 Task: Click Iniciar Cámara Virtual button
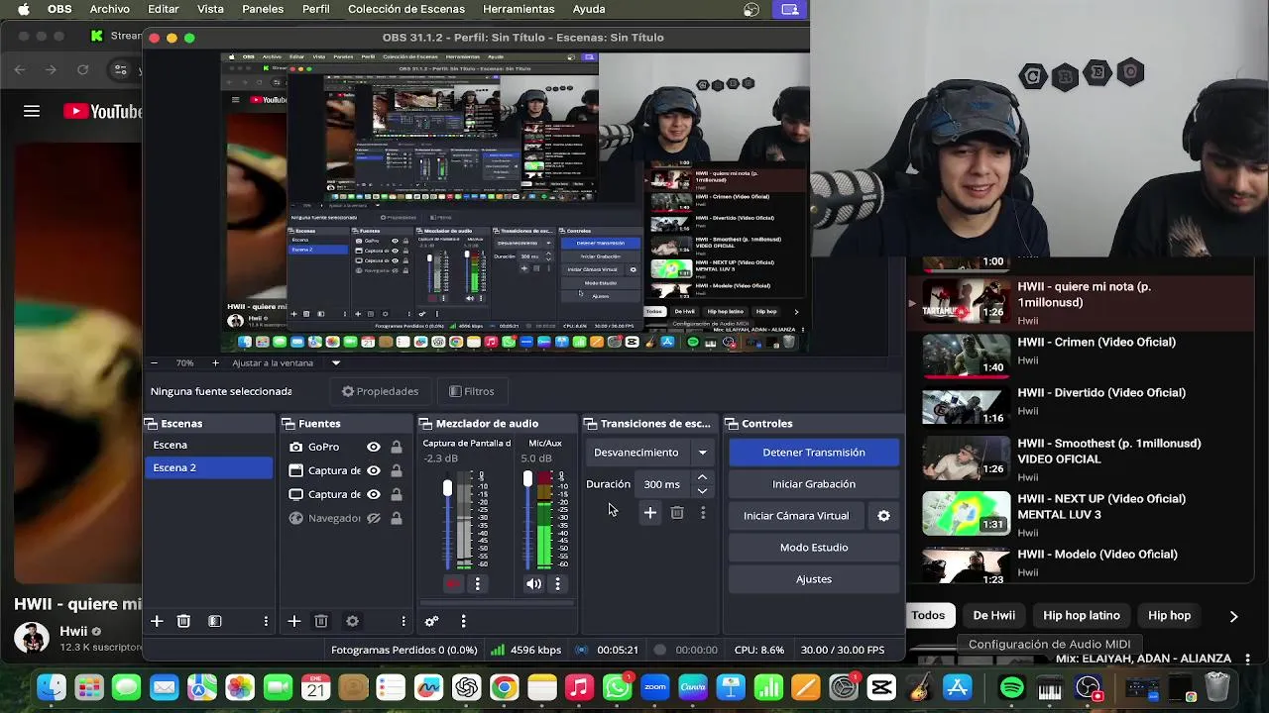coord(796,516)
